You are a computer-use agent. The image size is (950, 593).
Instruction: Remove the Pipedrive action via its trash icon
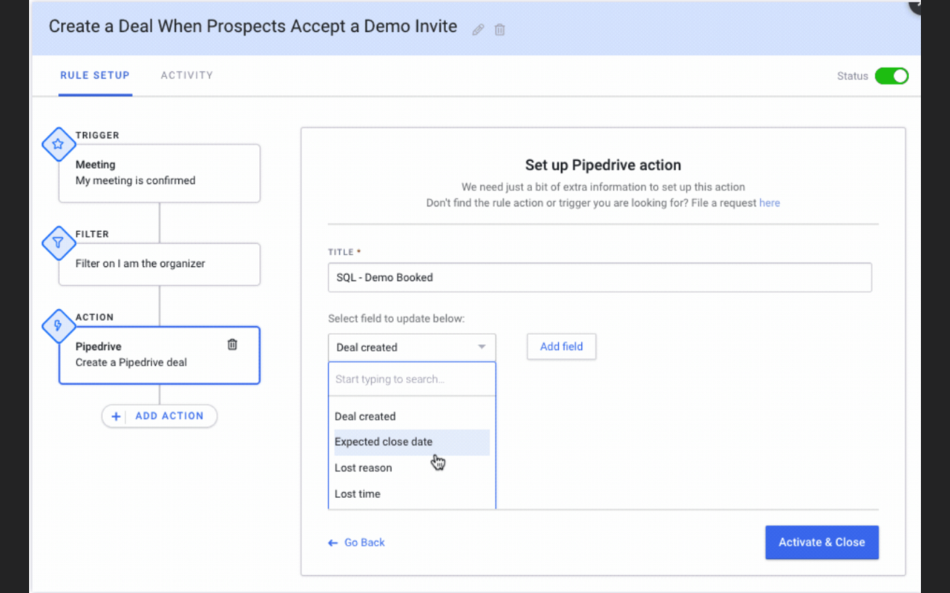232,343
